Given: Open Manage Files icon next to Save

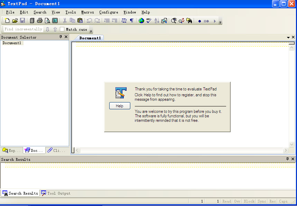Looking at the screenshot, I should [32, 20].
